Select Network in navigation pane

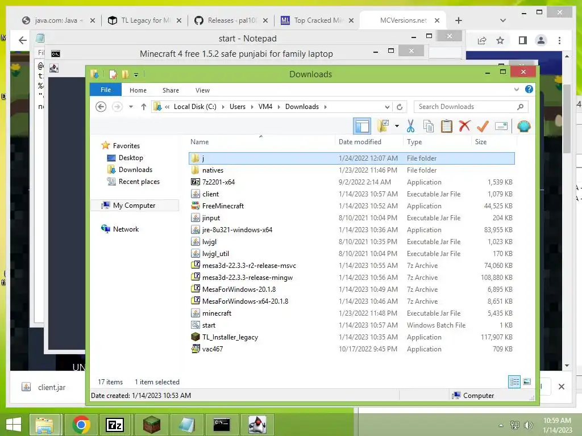tap(126, 229)
